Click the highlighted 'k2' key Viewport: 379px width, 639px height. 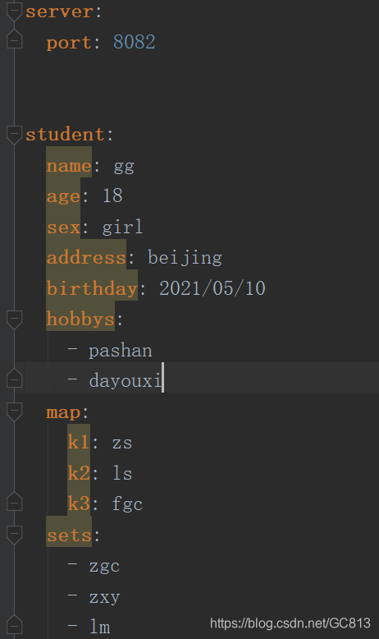click(x=79, y=473)
